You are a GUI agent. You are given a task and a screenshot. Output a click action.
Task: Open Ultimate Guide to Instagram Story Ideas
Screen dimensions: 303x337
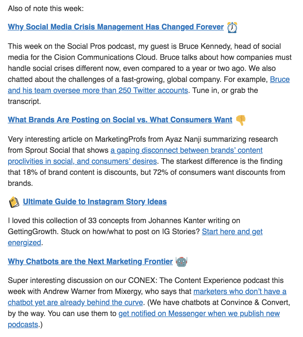point(95,202)
